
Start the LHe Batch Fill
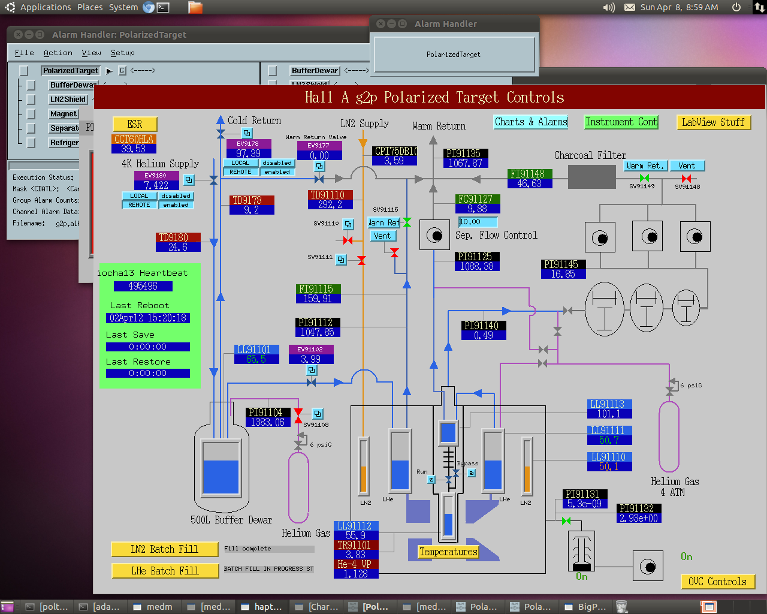[165, 571]
